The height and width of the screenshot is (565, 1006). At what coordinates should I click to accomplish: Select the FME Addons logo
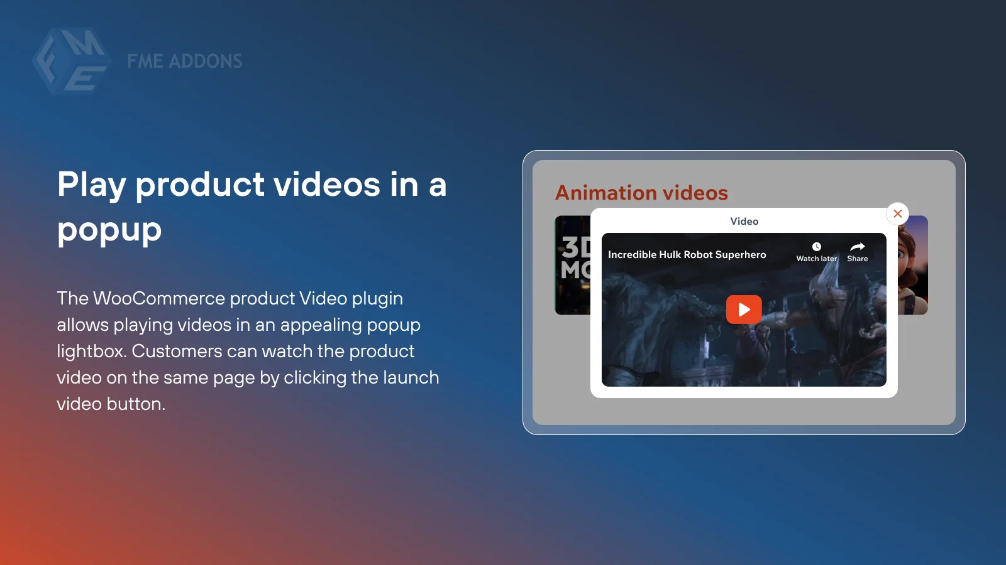coord(72,60)
